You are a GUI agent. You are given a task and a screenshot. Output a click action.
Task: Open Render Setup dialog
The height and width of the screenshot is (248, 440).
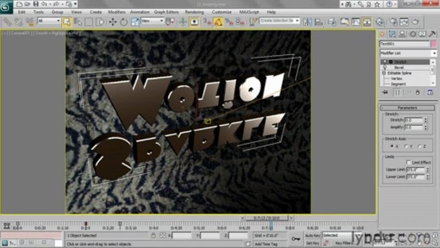pos(393,22)
